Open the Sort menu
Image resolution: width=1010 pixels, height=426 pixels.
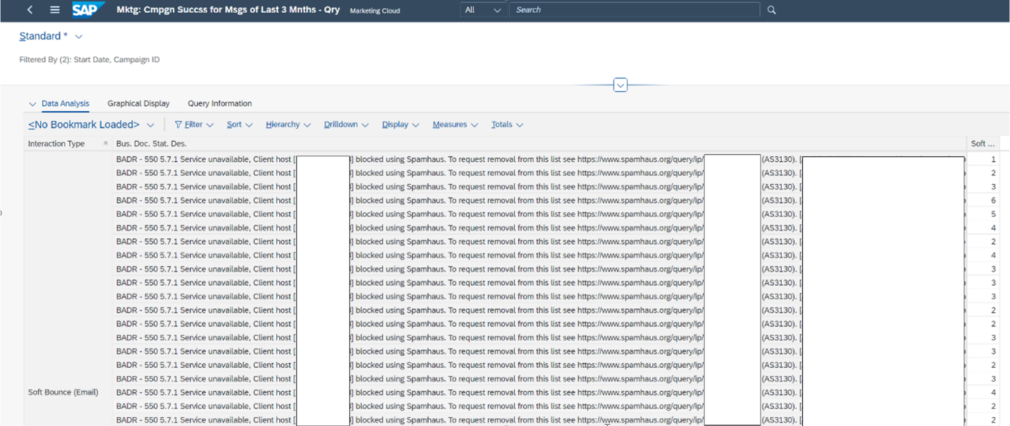click(x=239, y=125)
